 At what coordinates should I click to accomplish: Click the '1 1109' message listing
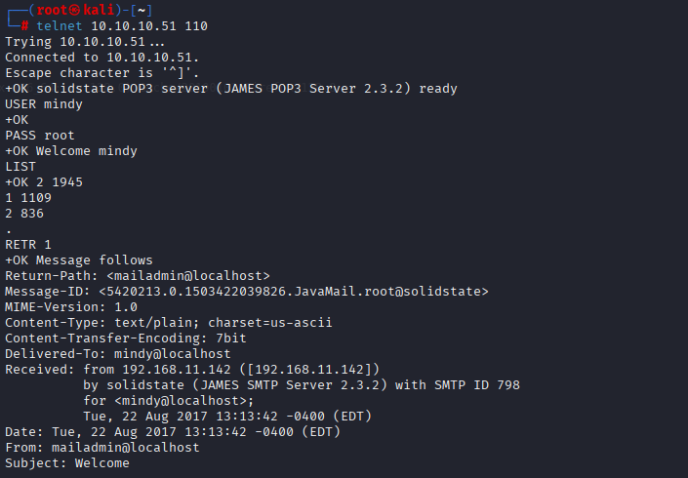click(28, 198)
